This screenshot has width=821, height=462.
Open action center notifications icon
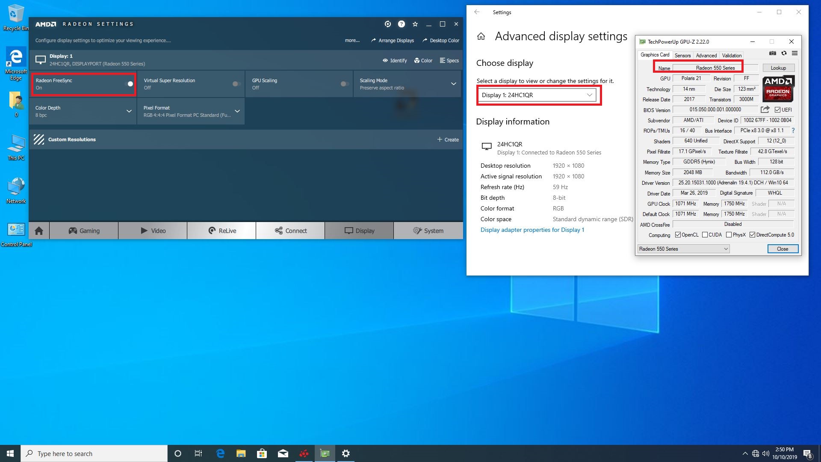pos(808,453)
